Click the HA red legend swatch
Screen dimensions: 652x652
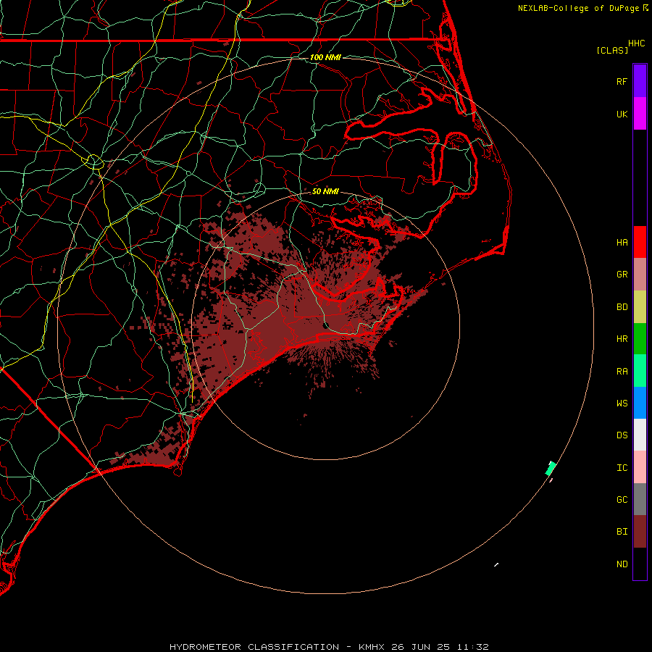click(x=640, y=242)
